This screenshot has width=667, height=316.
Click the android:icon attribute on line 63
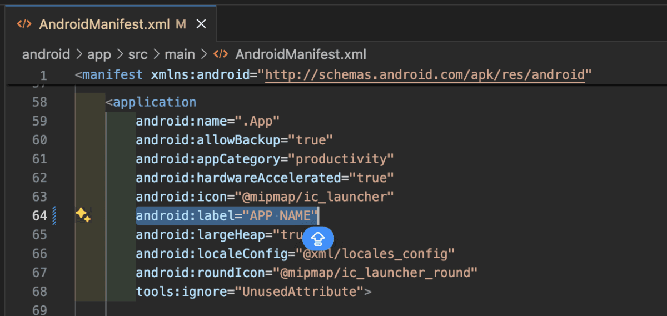[166, 197]
